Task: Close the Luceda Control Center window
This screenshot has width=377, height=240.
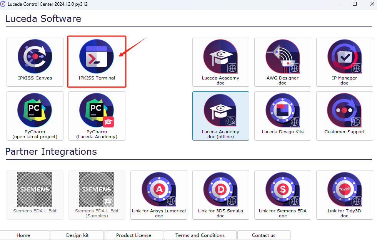Action: click(372, 4)
